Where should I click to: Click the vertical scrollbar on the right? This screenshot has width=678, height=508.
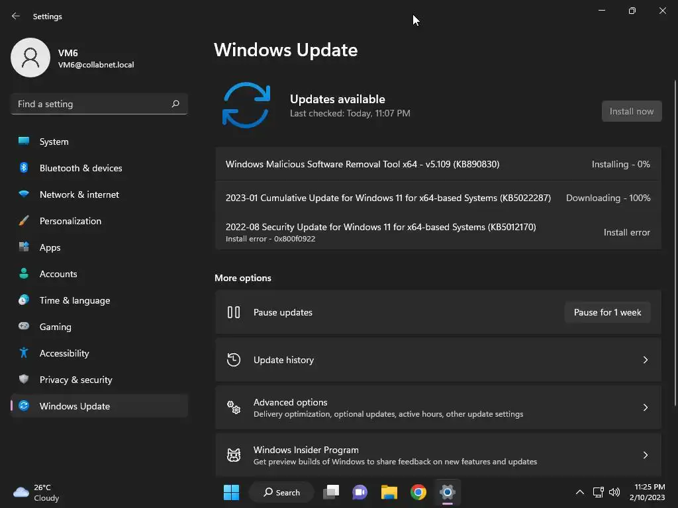pyautogui.click(x=675, y=243)
